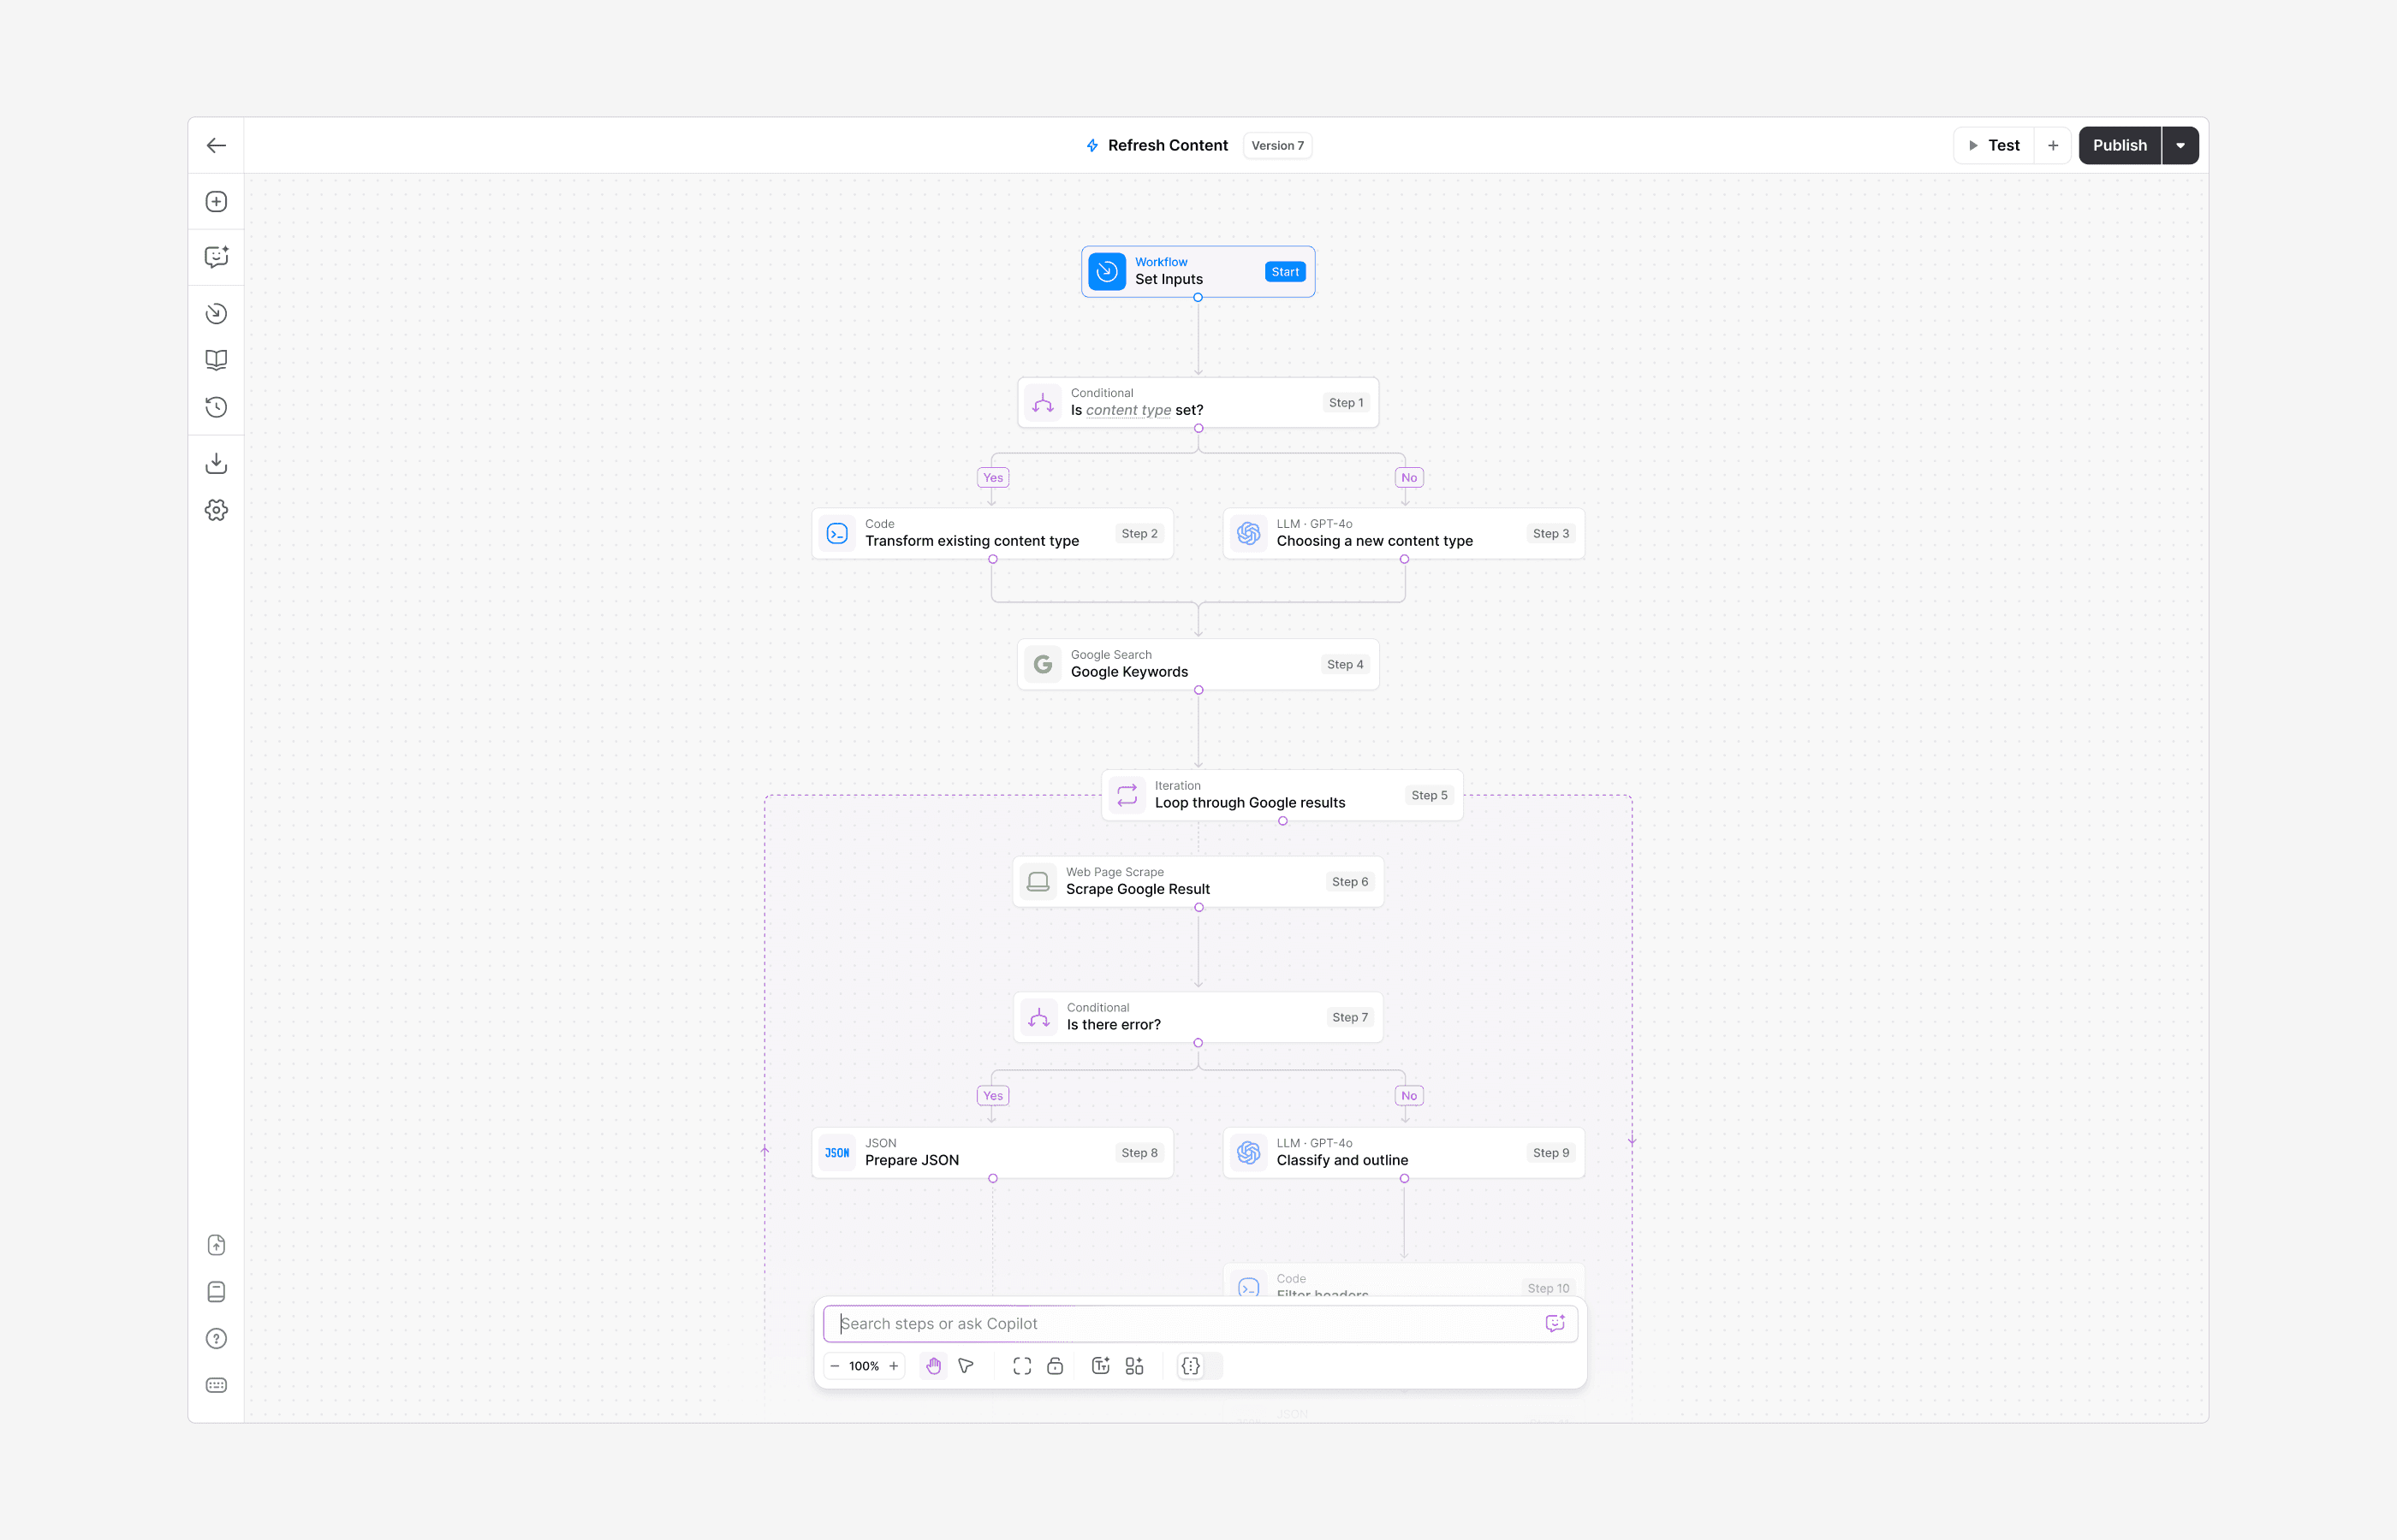Click the back arrow icon

216,145
